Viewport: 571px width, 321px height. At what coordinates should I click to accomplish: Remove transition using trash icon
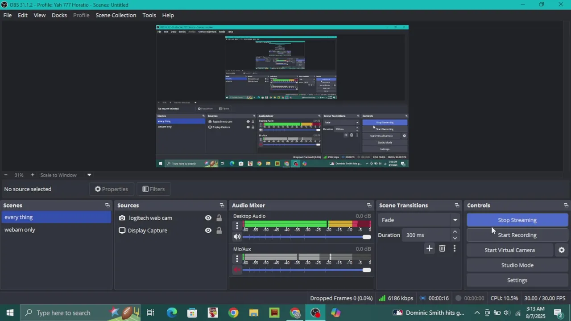pyautogui.click(x=442, y=249)
